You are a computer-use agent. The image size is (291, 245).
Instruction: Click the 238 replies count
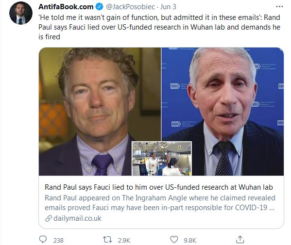[58, 240]
